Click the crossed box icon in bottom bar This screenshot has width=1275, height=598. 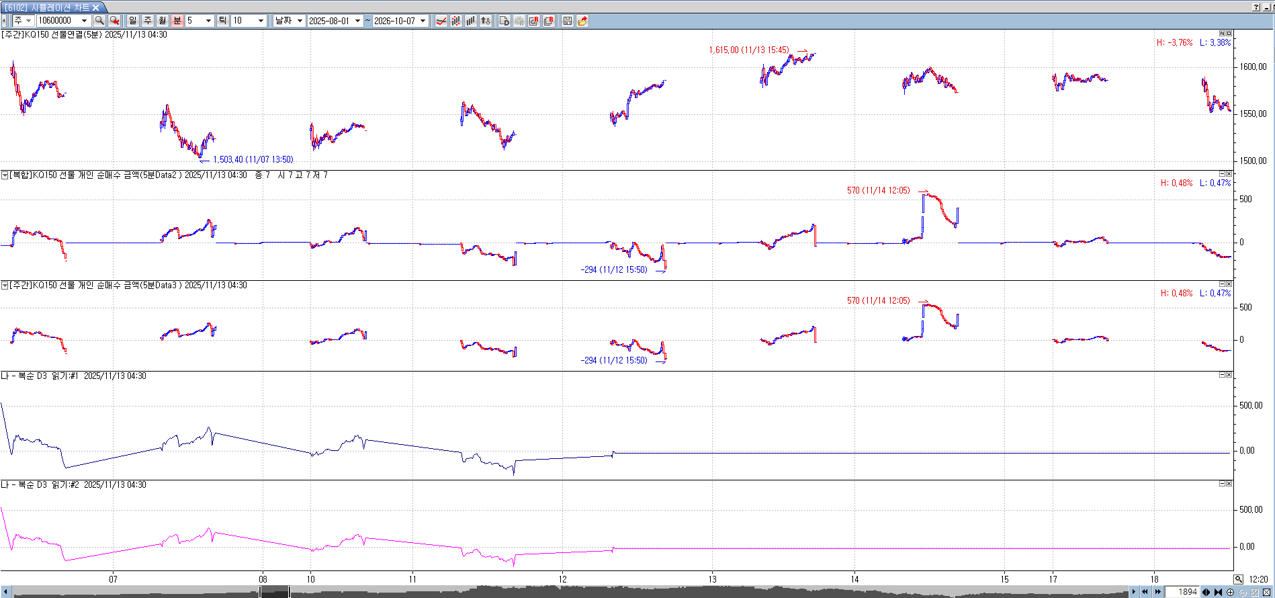click(x=1266, y=592)
